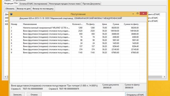
Task: Click the По факту value 374
Action: pos(93,49)
